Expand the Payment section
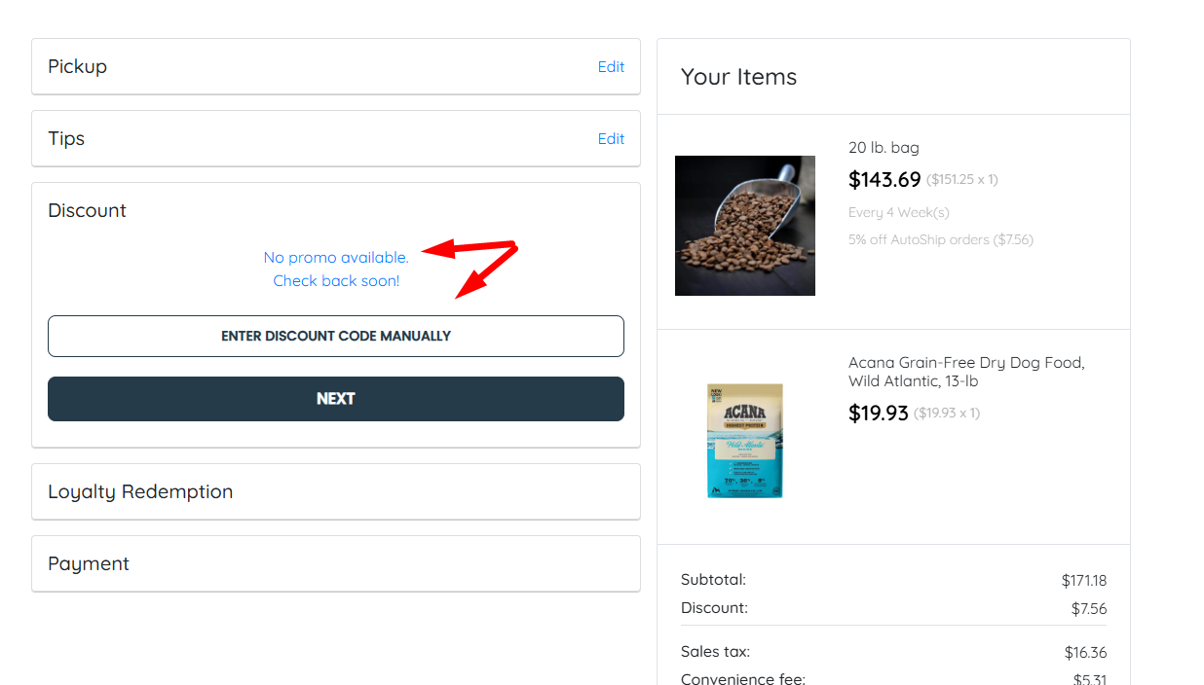This screenshot has height=685, width=1204. tap(336, 563)
